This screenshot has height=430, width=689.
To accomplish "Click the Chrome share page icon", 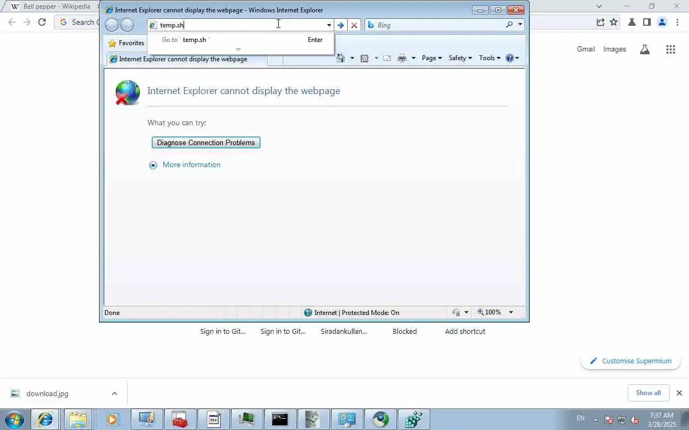I will (x=600, y=22).
